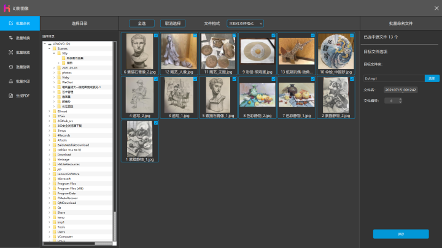
Task: Uncheck the 6 素描石膏像_2.jpg checkbox
Action: (156, 36)
